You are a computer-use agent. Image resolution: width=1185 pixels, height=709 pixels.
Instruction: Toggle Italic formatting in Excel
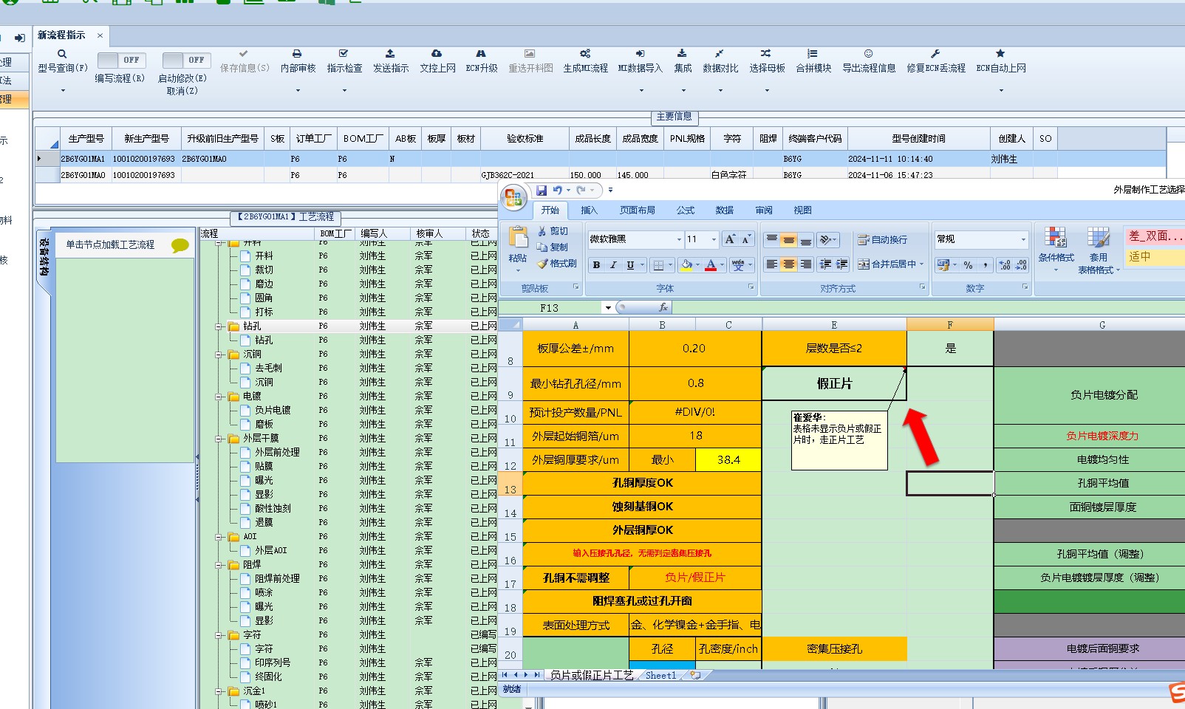pos(613,265)
